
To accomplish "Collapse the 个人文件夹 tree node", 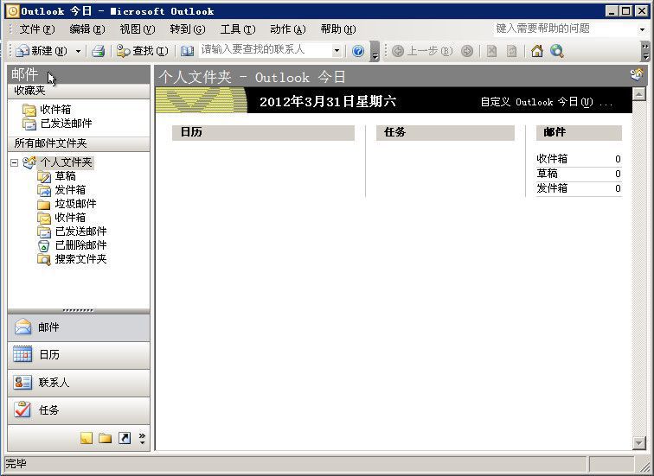I will 14,162.
